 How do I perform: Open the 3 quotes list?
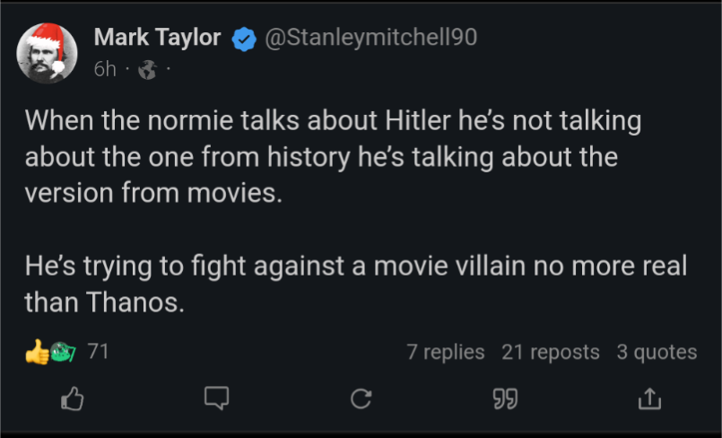click(656, 353)
